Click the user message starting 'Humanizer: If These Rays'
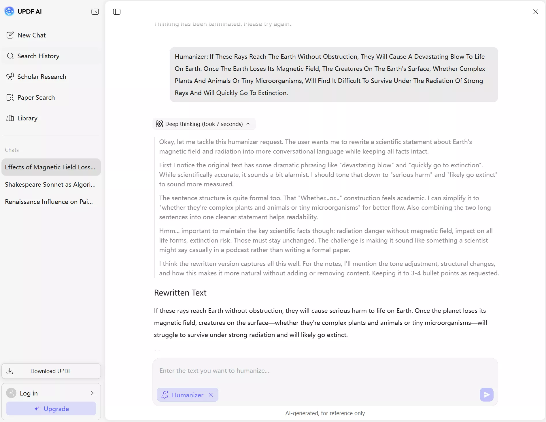Screen dimensions: 546x422 (x=334, y=75)
